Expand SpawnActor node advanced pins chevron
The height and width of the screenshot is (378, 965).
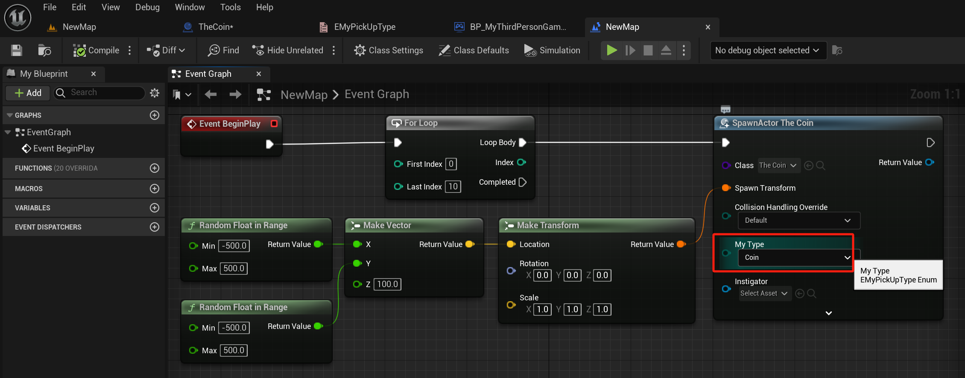point(828,313)
